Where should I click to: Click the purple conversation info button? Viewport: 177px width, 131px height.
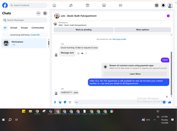point(168,16)
